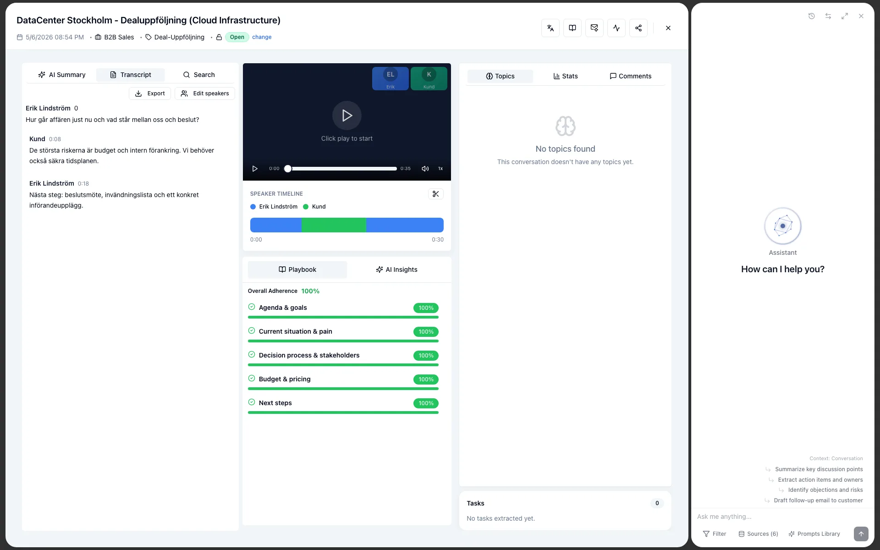Switch to the AI Summary tab
Image resolution: width=880 pixels, height=550 pixels.
(x=61, y=75)
